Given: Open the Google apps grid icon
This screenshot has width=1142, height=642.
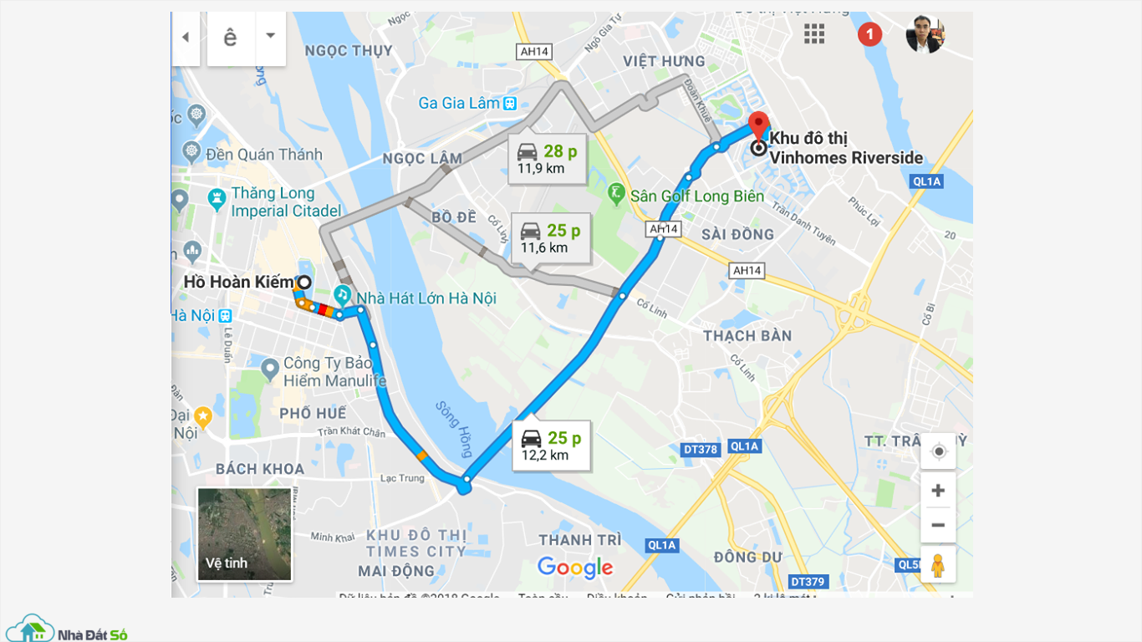Looking at the screenshot, I should coord(814,34).
